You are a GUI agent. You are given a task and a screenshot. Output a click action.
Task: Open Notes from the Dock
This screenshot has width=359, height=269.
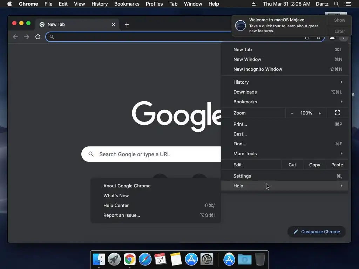coord(176,260)
